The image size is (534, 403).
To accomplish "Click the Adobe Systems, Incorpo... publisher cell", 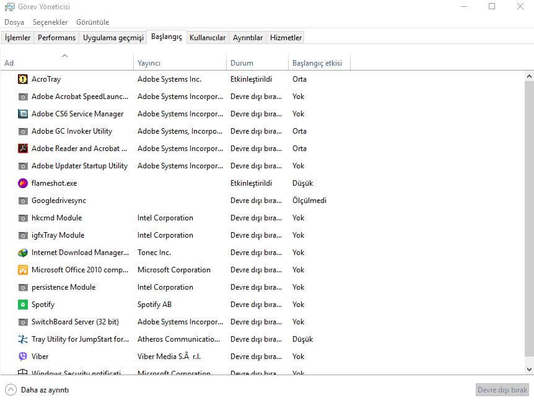I will 180,131.
